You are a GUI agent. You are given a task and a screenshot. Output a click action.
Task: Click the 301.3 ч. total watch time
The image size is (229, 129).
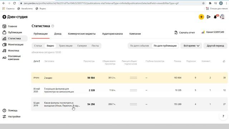112,78
